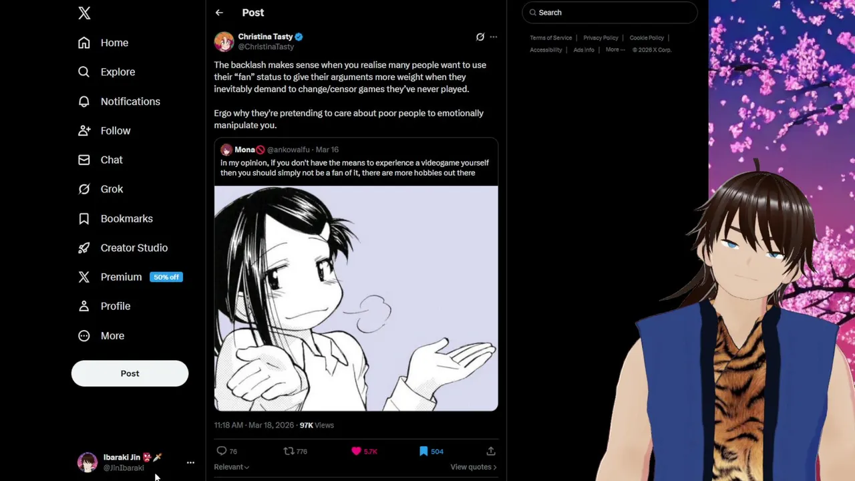This screenshot has width=855, height=481.
Task: Click the repost icon
Action: point(289,451)
